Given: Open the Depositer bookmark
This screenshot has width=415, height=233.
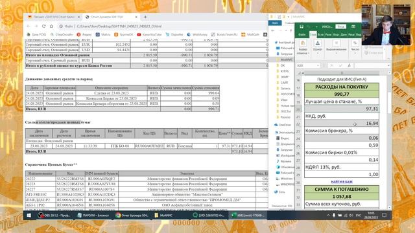Looking at the screenshot, I should click(174, 34).
